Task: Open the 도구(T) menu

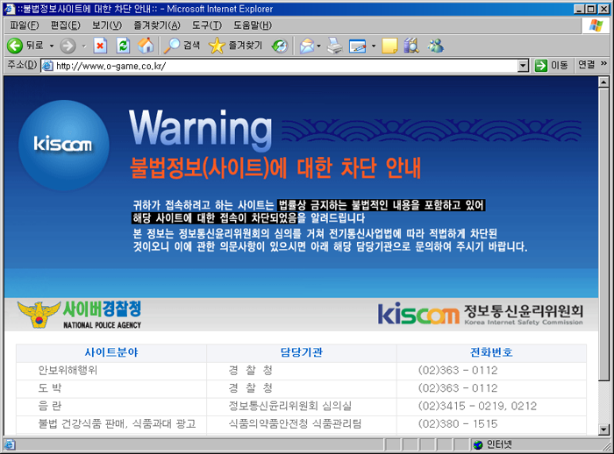Action: point(207,25)
